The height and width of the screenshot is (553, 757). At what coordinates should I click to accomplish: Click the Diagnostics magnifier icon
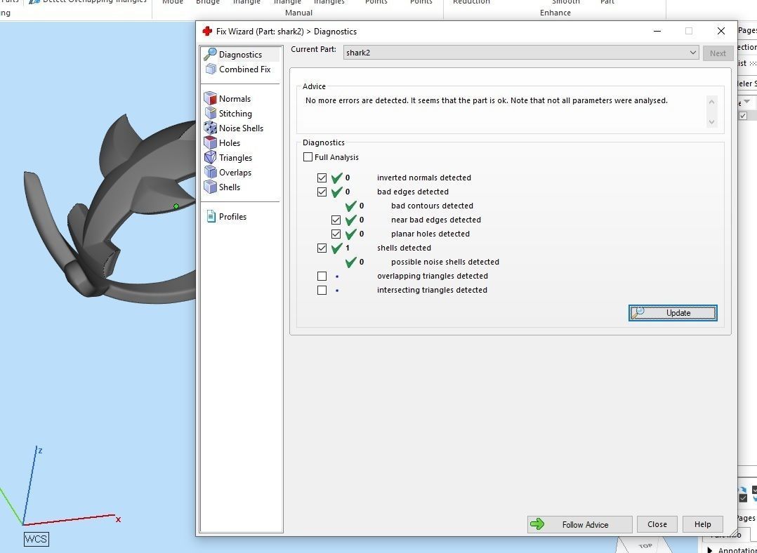pos(210,54)
